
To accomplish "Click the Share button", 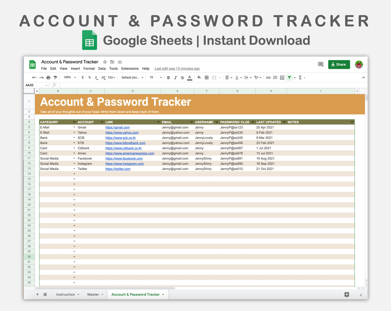I will coord(339,65).
